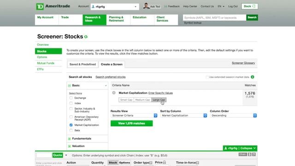
Task: Click Enter Specific Values link
Action: [160, 93]
